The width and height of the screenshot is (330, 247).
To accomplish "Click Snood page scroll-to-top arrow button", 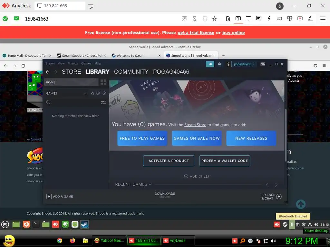I will point(301,204).
